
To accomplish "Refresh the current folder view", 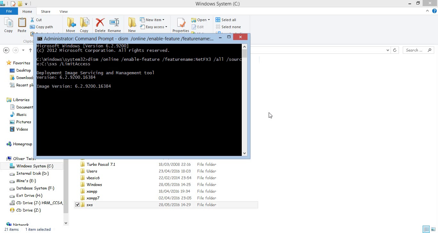I will click(x=395, y=50).
